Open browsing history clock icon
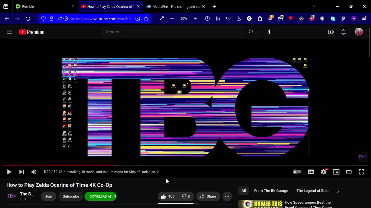The width and height of the screenshot is (371, 208). (208, 18)
